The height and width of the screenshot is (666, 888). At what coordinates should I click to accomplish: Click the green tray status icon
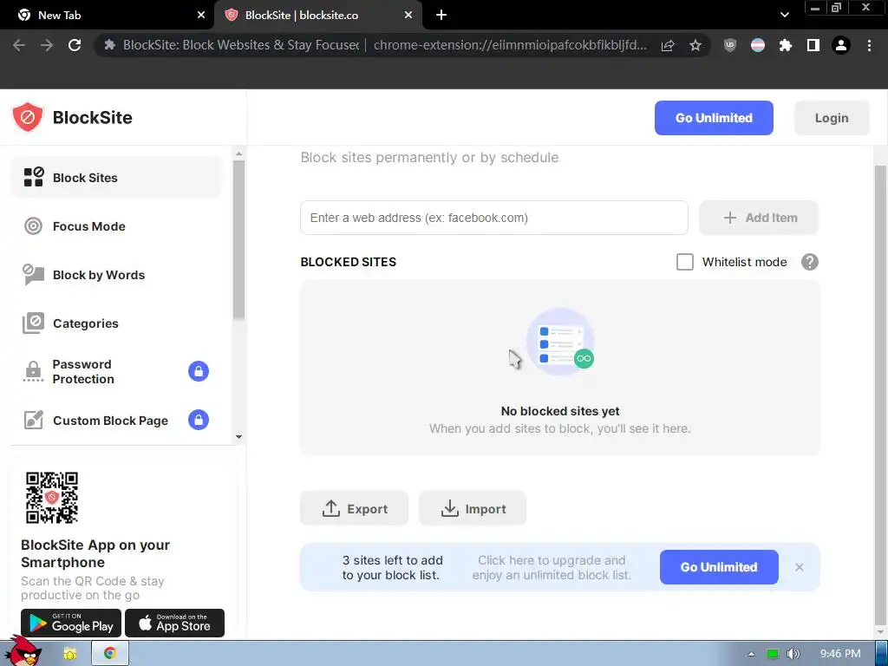[773, 654]
